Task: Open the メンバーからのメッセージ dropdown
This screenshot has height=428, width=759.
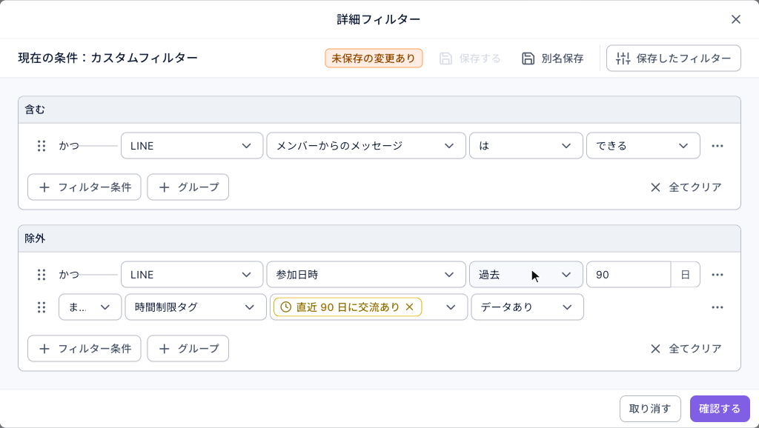Action: [x=366, y=146]
